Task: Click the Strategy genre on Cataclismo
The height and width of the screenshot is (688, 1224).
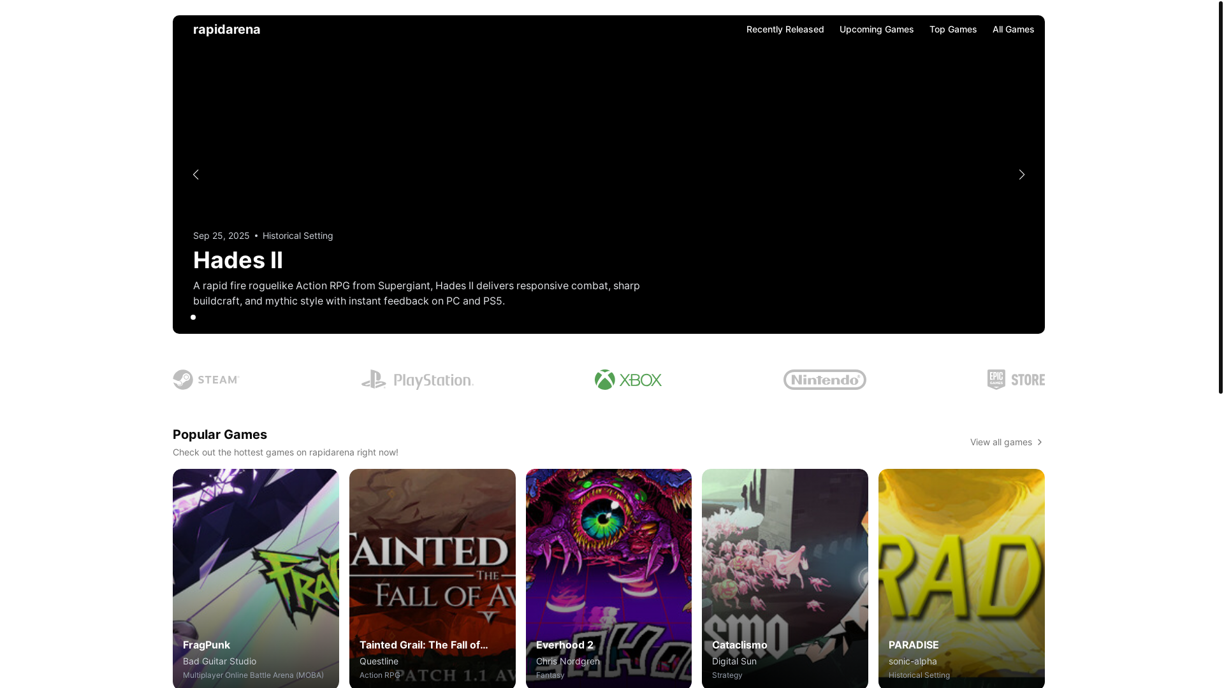Action: (x=727, y=675)
